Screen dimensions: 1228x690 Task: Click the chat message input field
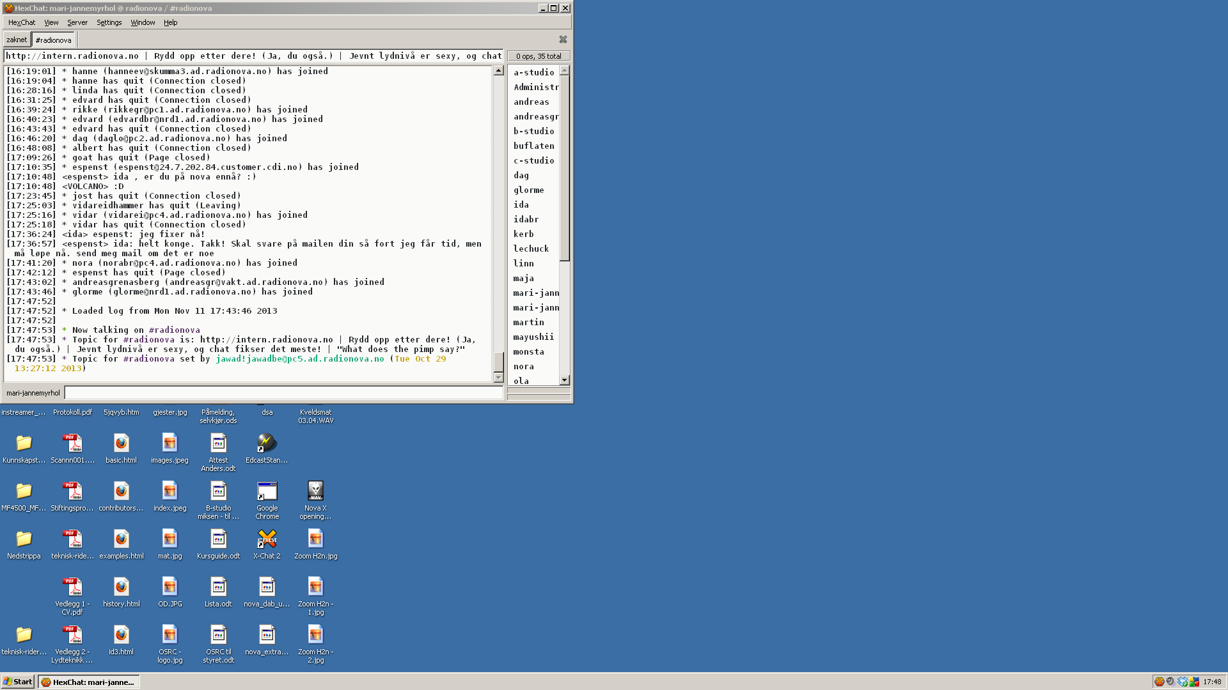click(x=283, y=393)
